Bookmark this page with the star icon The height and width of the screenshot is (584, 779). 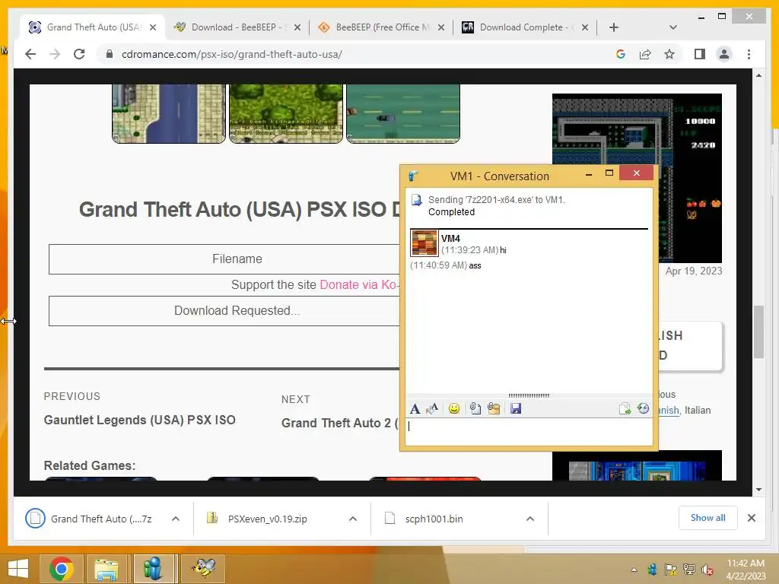(669, 54)
